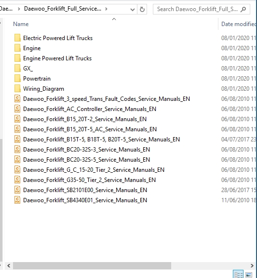Click the Daewoo_Forklift_Full_Service breadcrumb segment
Image resolution: width=257 pixels, height=278 pixels.
coord(63,9)
